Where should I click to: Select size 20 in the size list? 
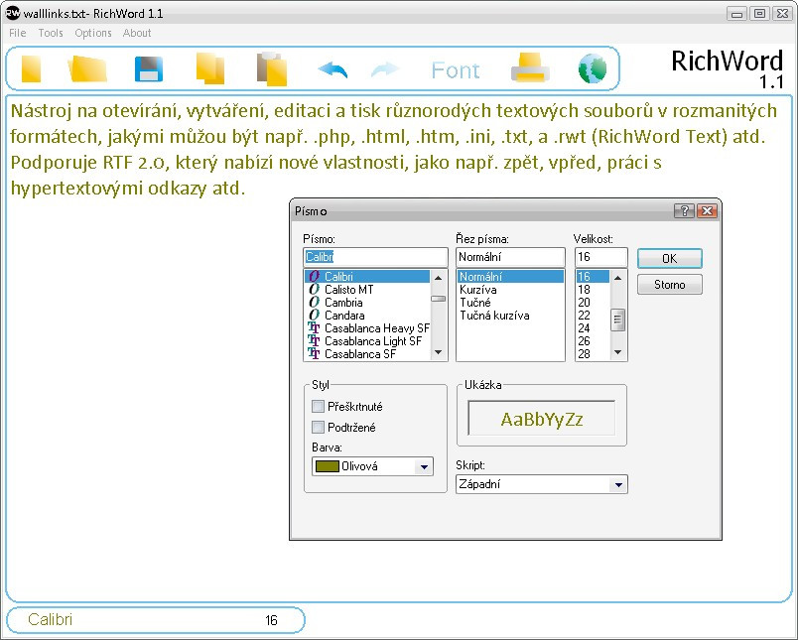coord(593,303)
